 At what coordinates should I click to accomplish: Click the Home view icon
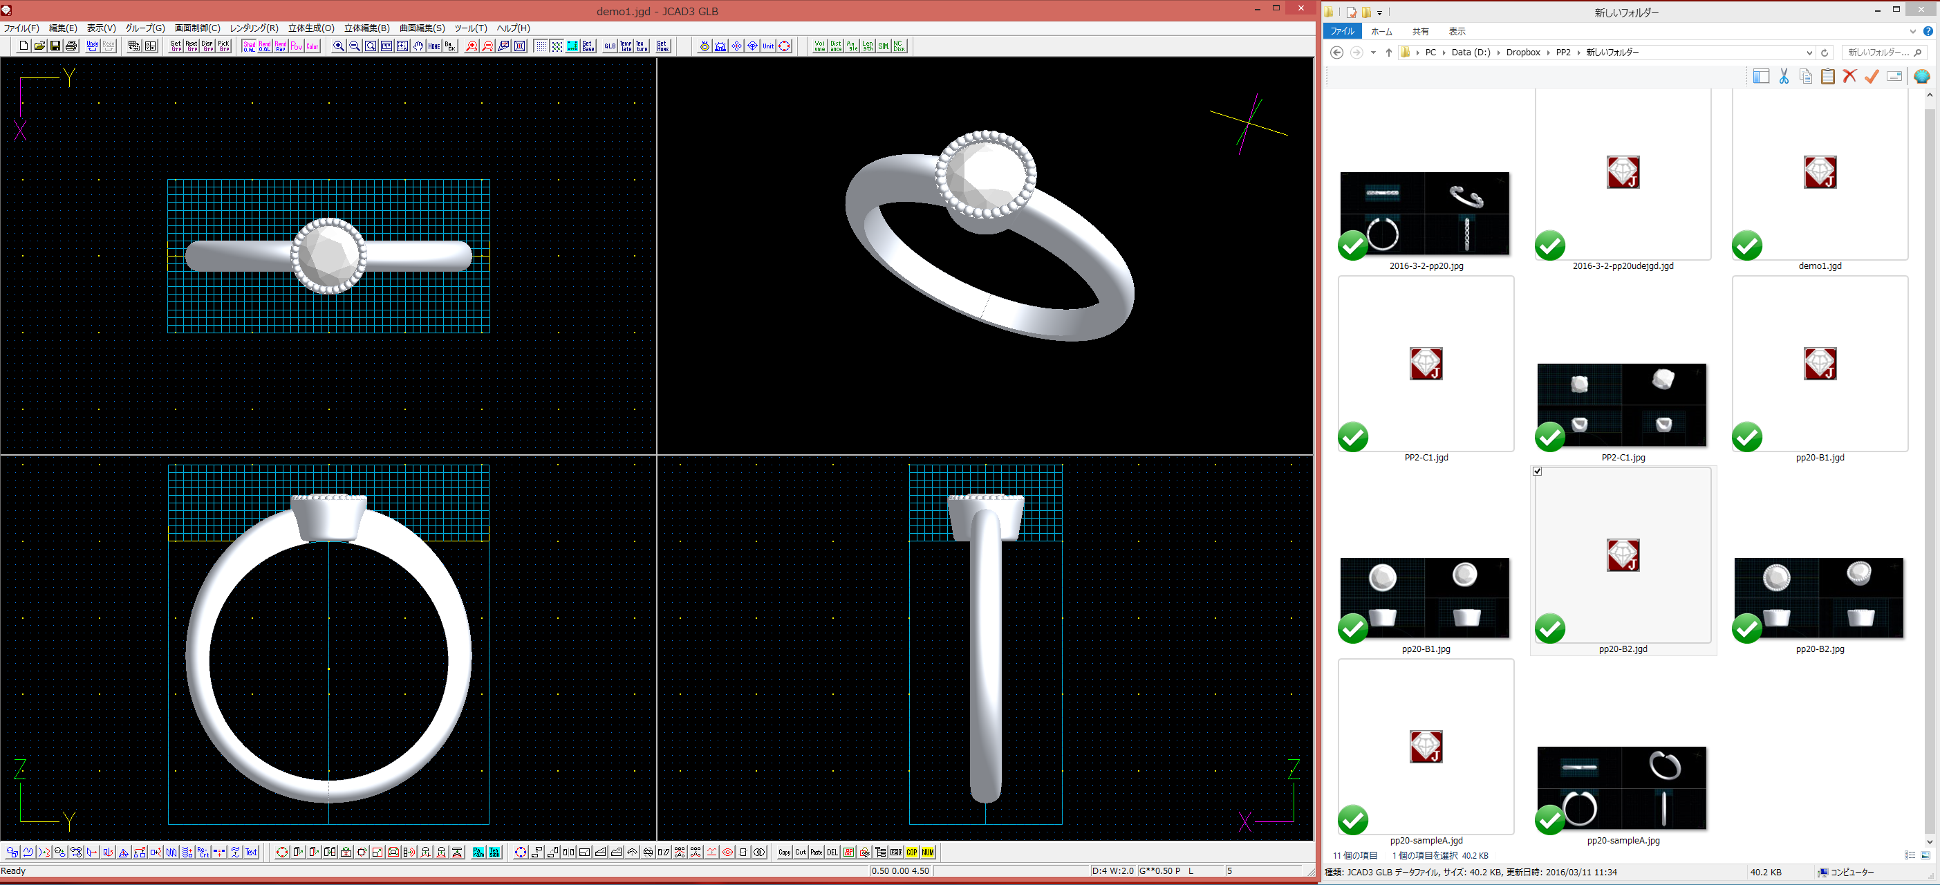433,46
